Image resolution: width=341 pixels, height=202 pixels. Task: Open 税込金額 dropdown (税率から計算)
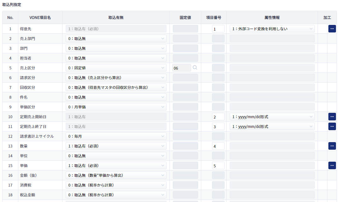116,195
